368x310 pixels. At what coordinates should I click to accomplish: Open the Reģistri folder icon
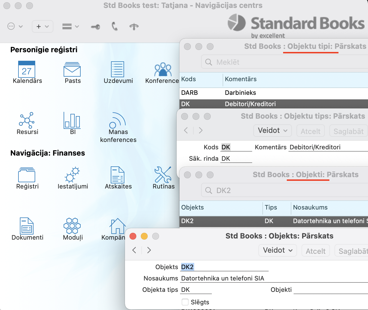click(27, 175)
